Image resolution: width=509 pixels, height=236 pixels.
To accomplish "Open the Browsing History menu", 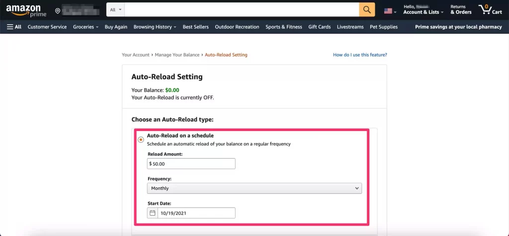I will [155, 27].
